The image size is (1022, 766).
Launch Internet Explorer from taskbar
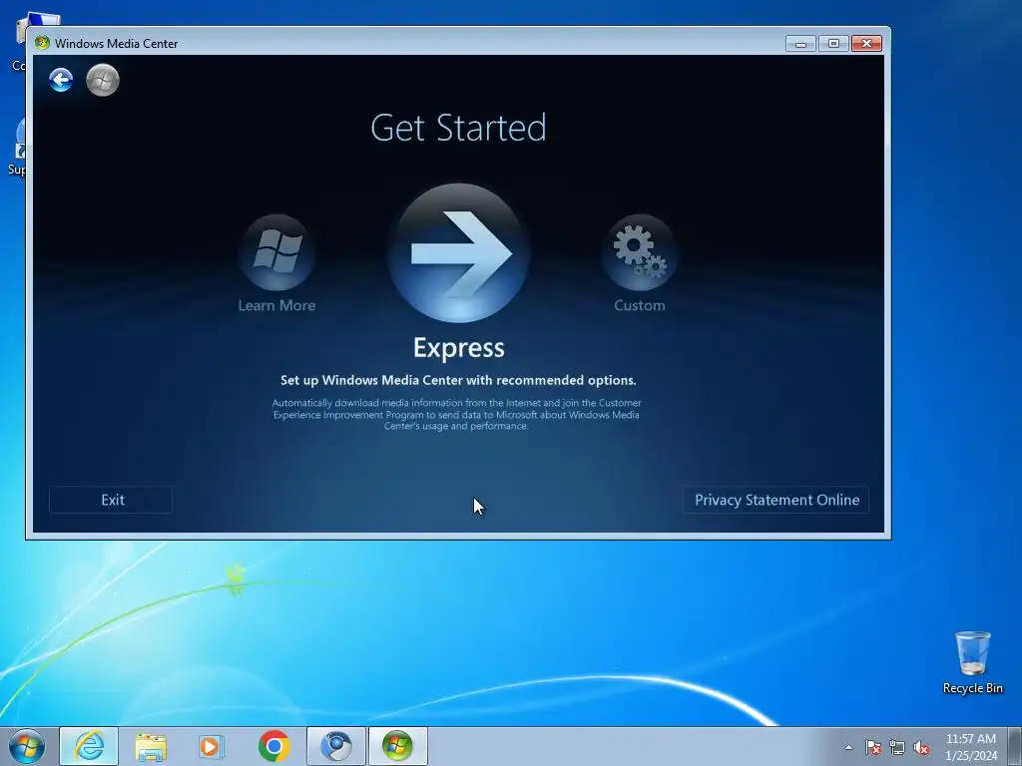pos(89,746)
